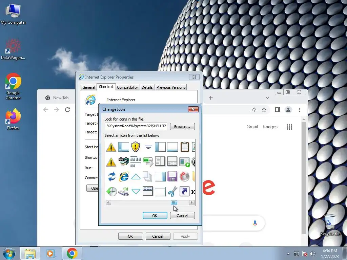Choose the shortcut arrow overlay icon

[185, 192]
